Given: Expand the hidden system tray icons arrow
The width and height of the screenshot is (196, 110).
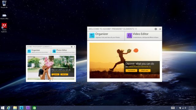Looking at the screenshot, I should tap(177, 108).
